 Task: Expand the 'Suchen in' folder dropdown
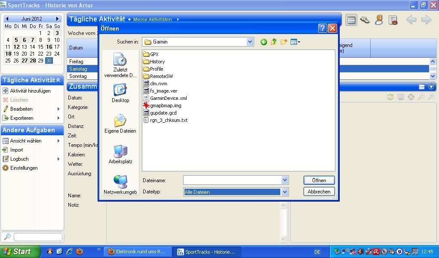(250, 42)
